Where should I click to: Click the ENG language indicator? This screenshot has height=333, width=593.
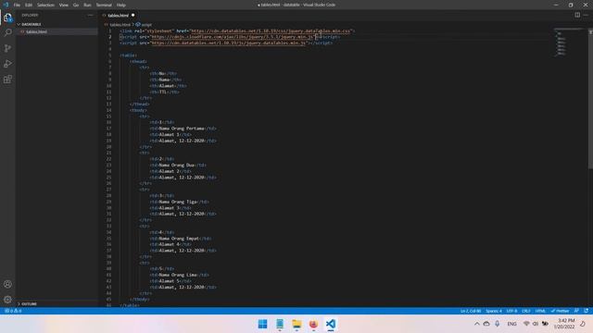[x=512, y=324]
